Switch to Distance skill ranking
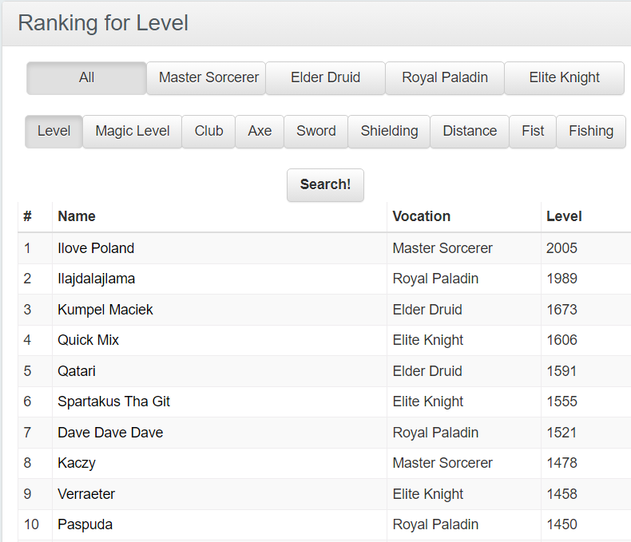This screenshot has width=631, height=542. (470, 132)
